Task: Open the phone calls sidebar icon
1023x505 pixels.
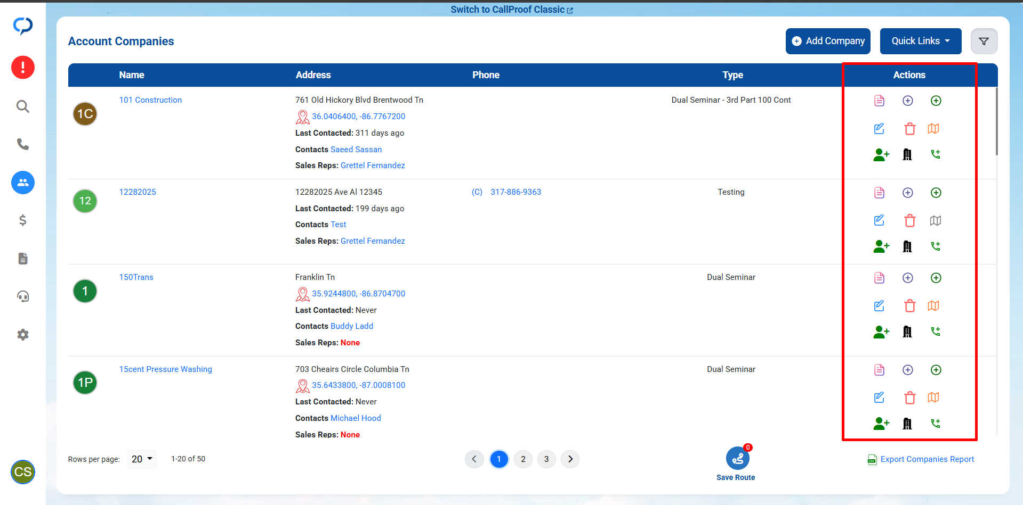Action: [x=23, y=144]
